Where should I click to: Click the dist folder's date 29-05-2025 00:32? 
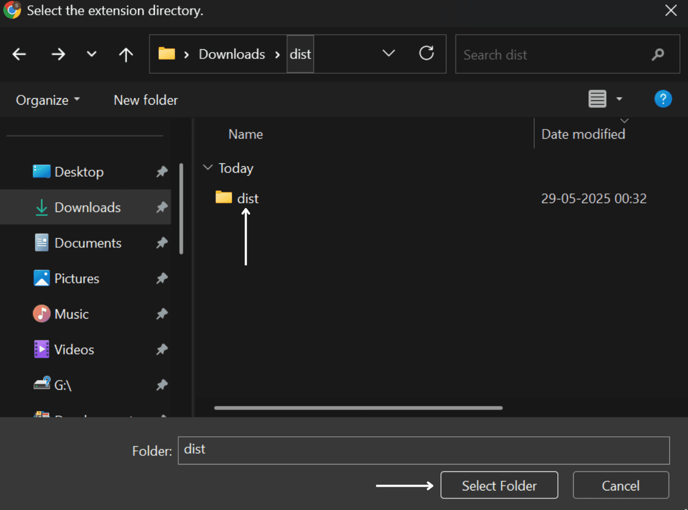click(x=594, y=199)
